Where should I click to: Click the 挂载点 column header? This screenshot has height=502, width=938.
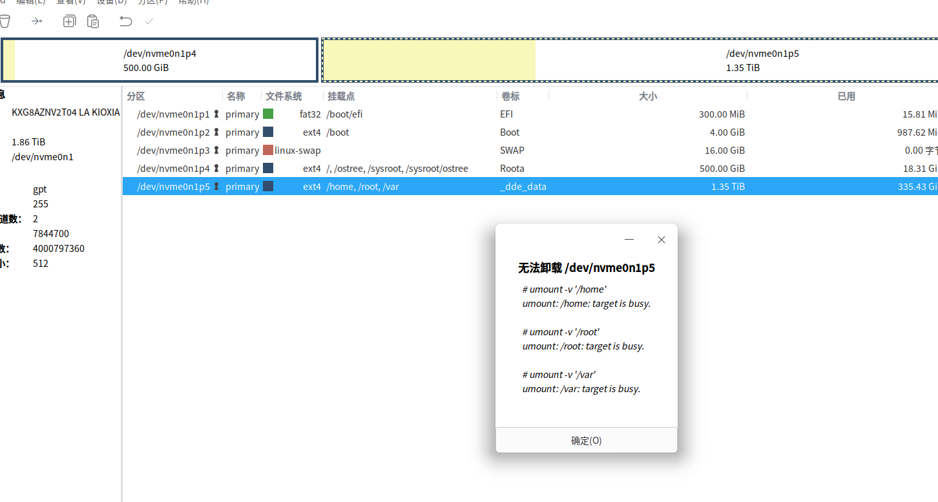point(341,96)
